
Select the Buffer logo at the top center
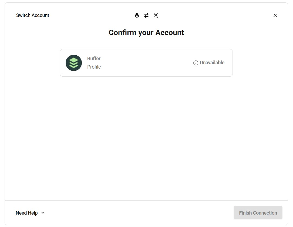pos(137,15)
